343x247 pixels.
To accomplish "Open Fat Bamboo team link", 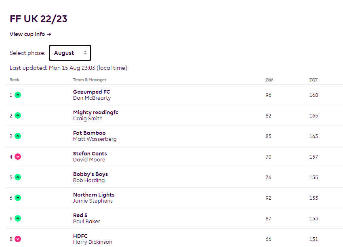I will (89, 133).
